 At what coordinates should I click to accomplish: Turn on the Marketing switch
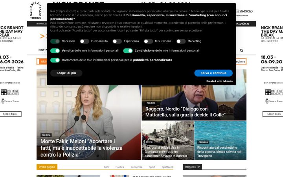pos(181,41)
